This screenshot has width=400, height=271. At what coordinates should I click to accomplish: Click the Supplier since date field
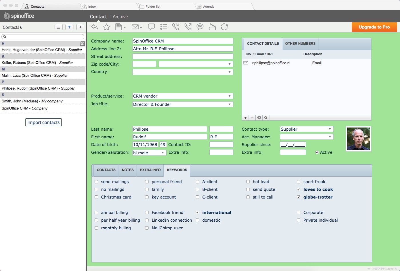click(293, 145)
